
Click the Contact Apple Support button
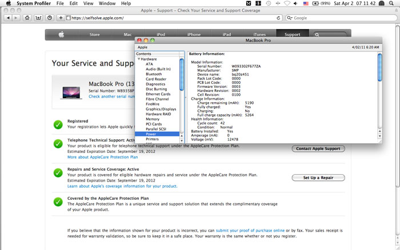tap(318, 148)
